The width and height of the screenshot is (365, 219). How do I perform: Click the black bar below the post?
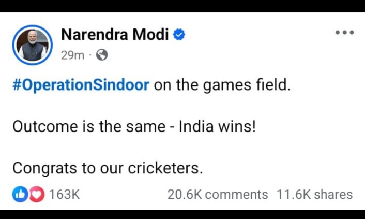pyautogui.click(x=182, y=214)
